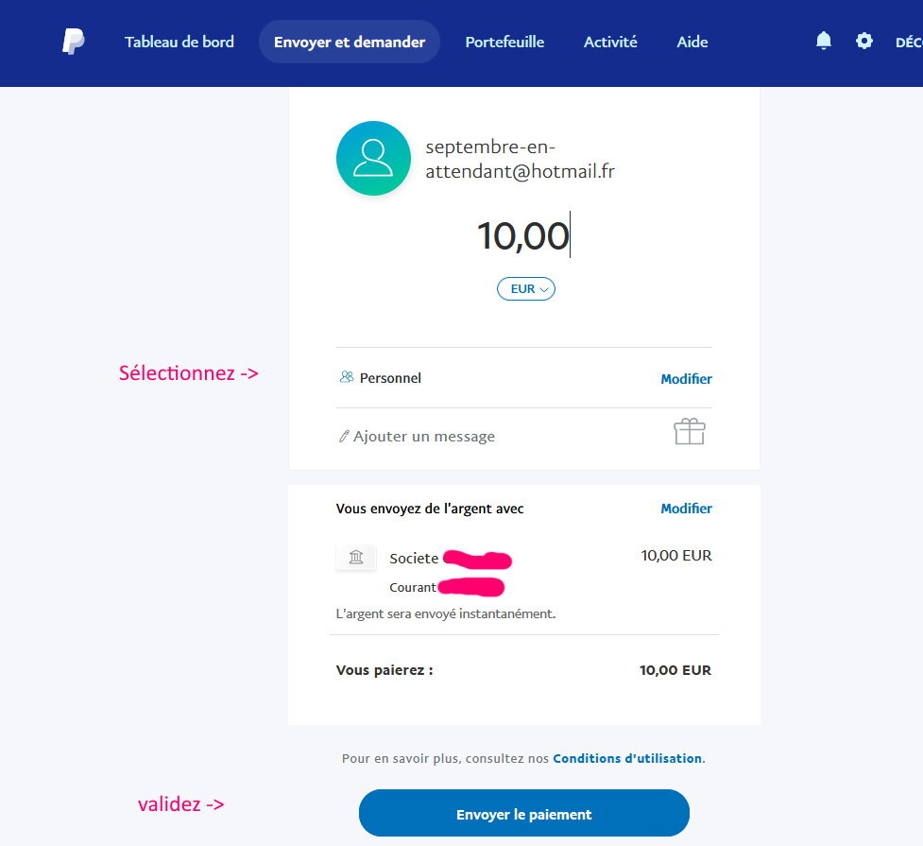
Task: Click the PayPal logo icon
Action: coord(74,42)
